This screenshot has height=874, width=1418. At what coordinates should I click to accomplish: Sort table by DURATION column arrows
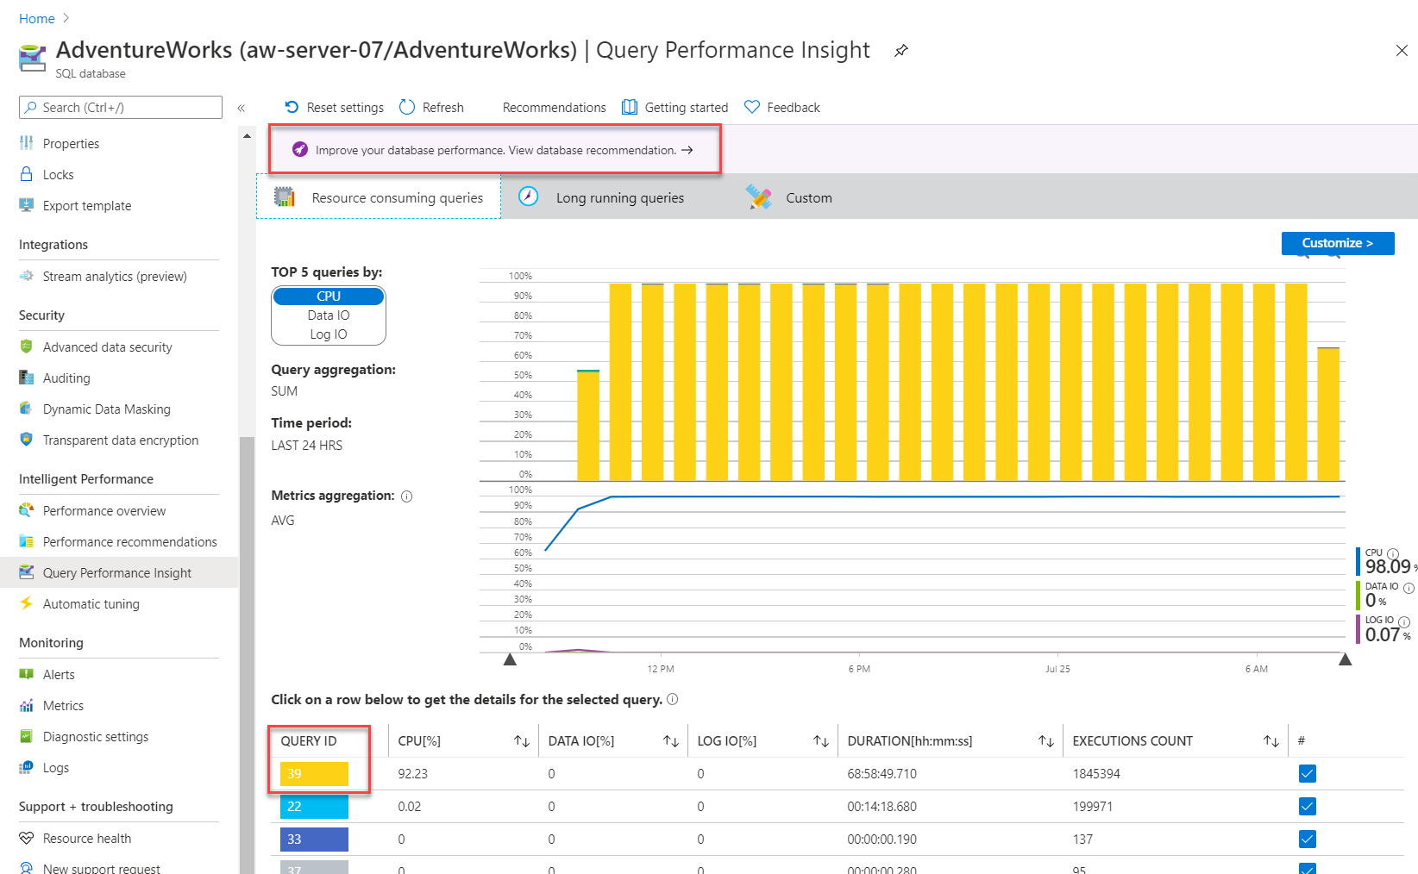click(x=1046, y=741)
